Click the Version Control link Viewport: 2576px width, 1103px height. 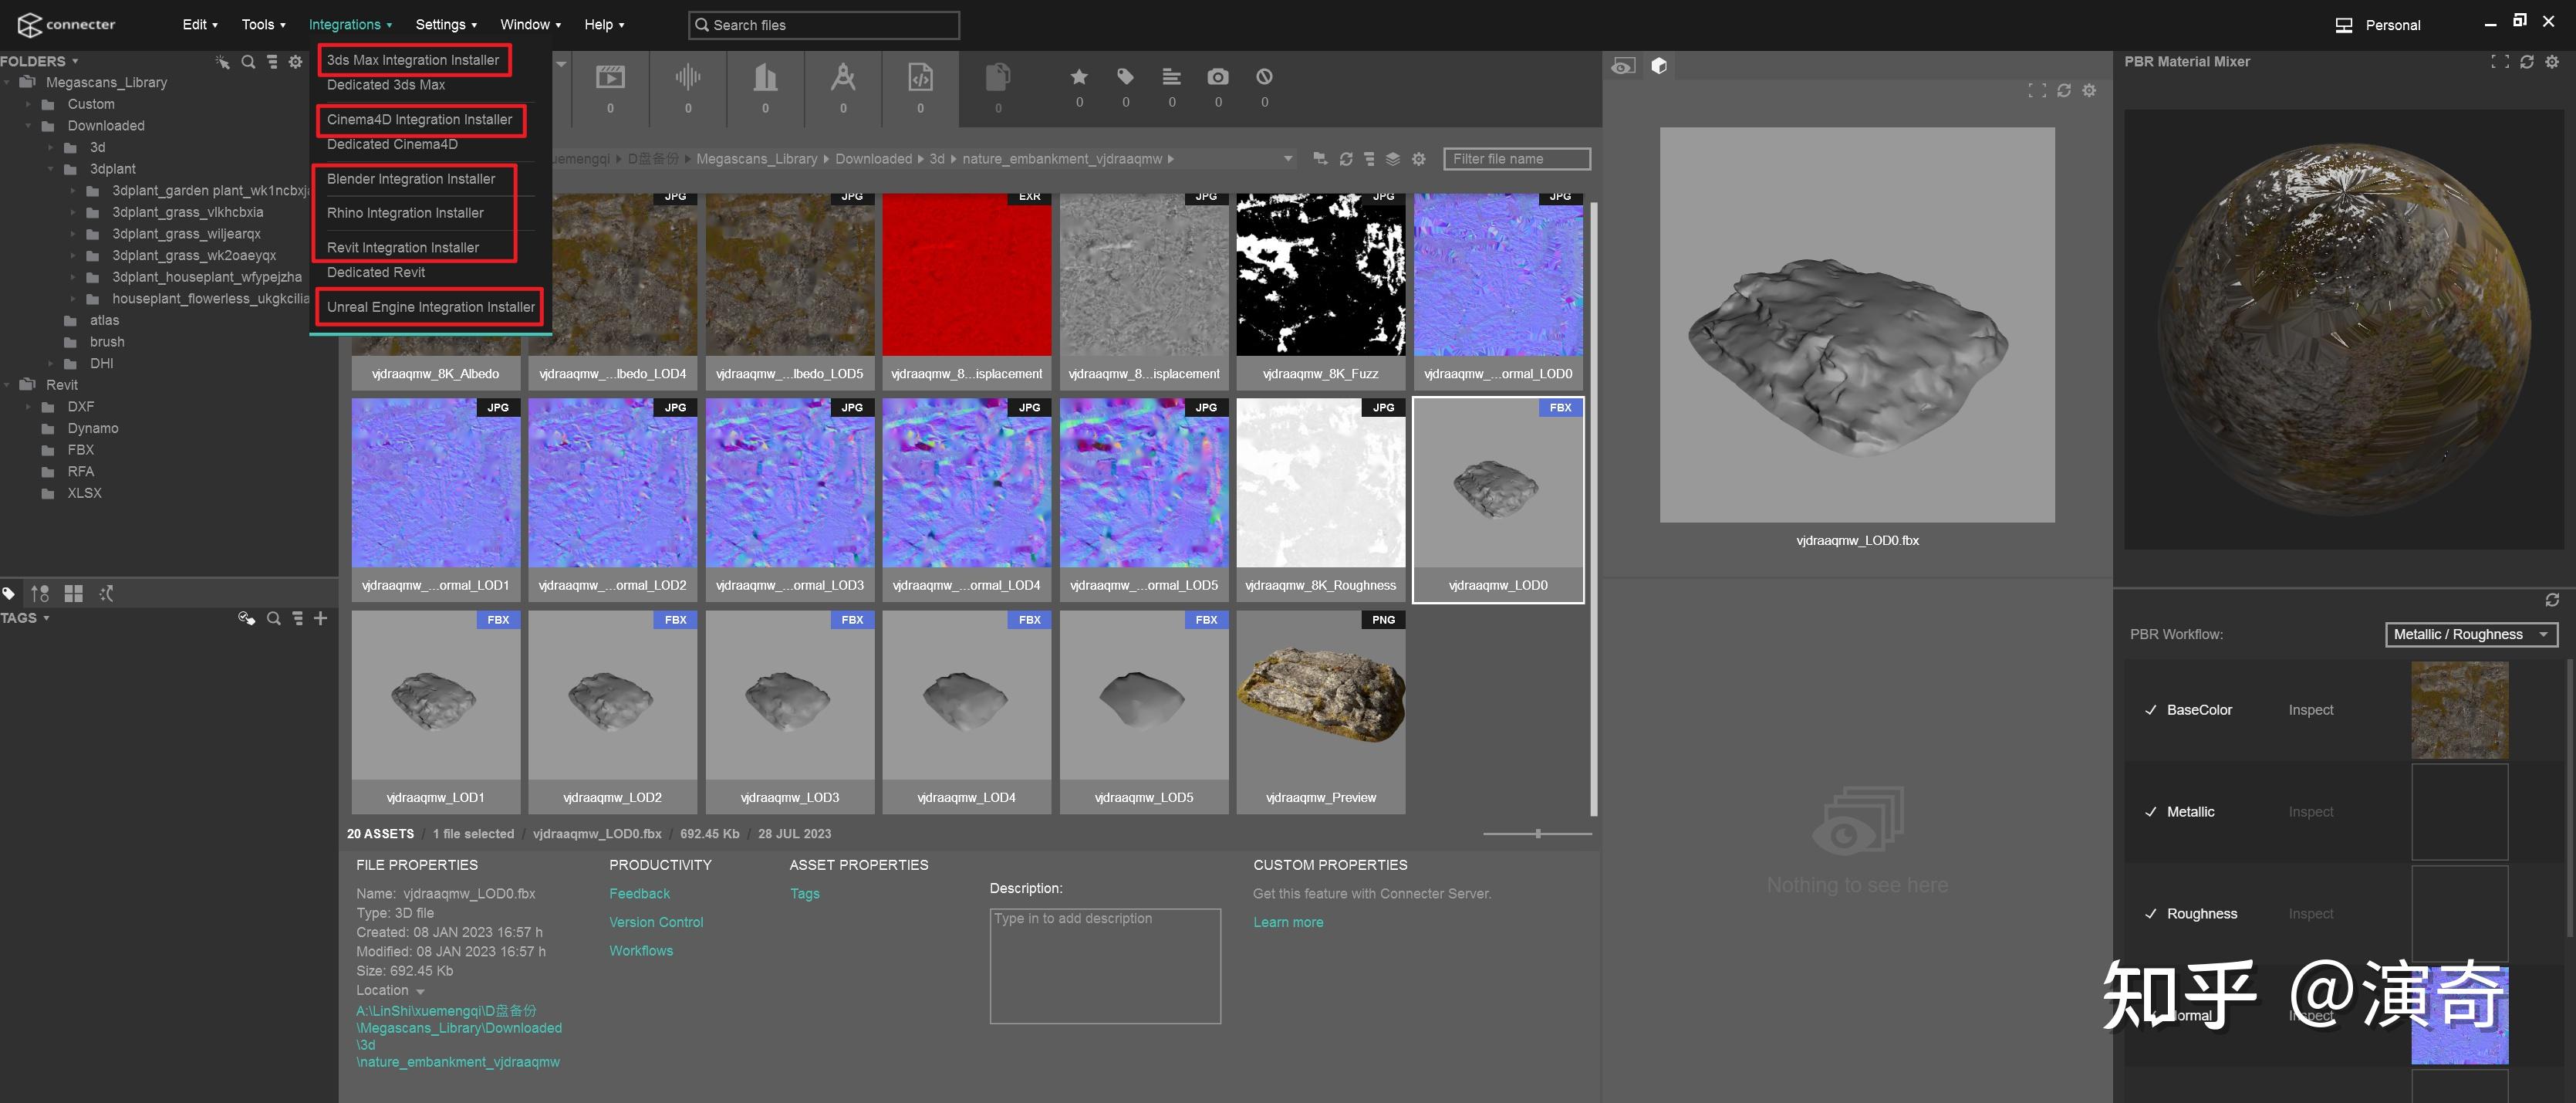click(x=656, y=923)
